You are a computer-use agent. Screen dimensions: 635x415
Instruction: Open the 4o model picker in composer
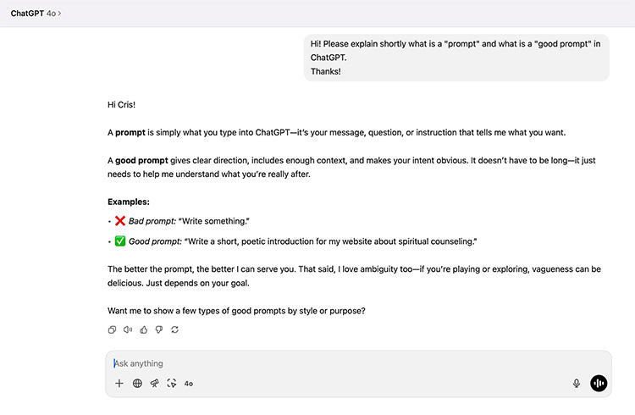pos(189,384)
